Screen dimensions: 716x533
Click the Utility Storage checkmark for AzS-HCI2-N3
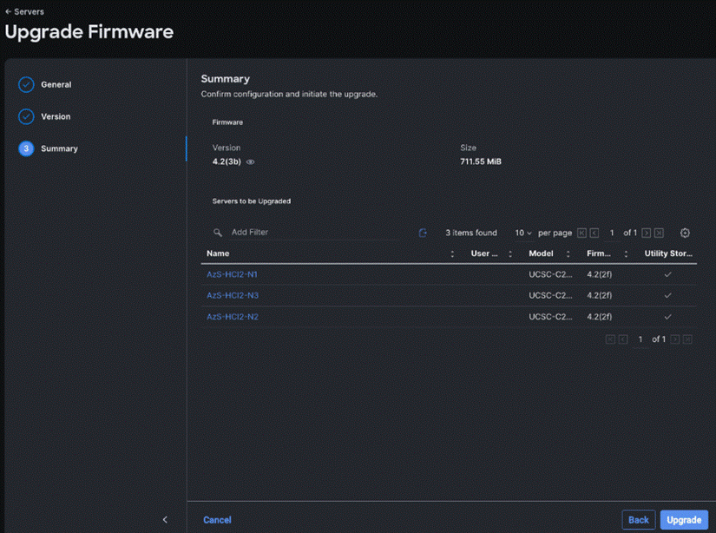coord(667,295)
